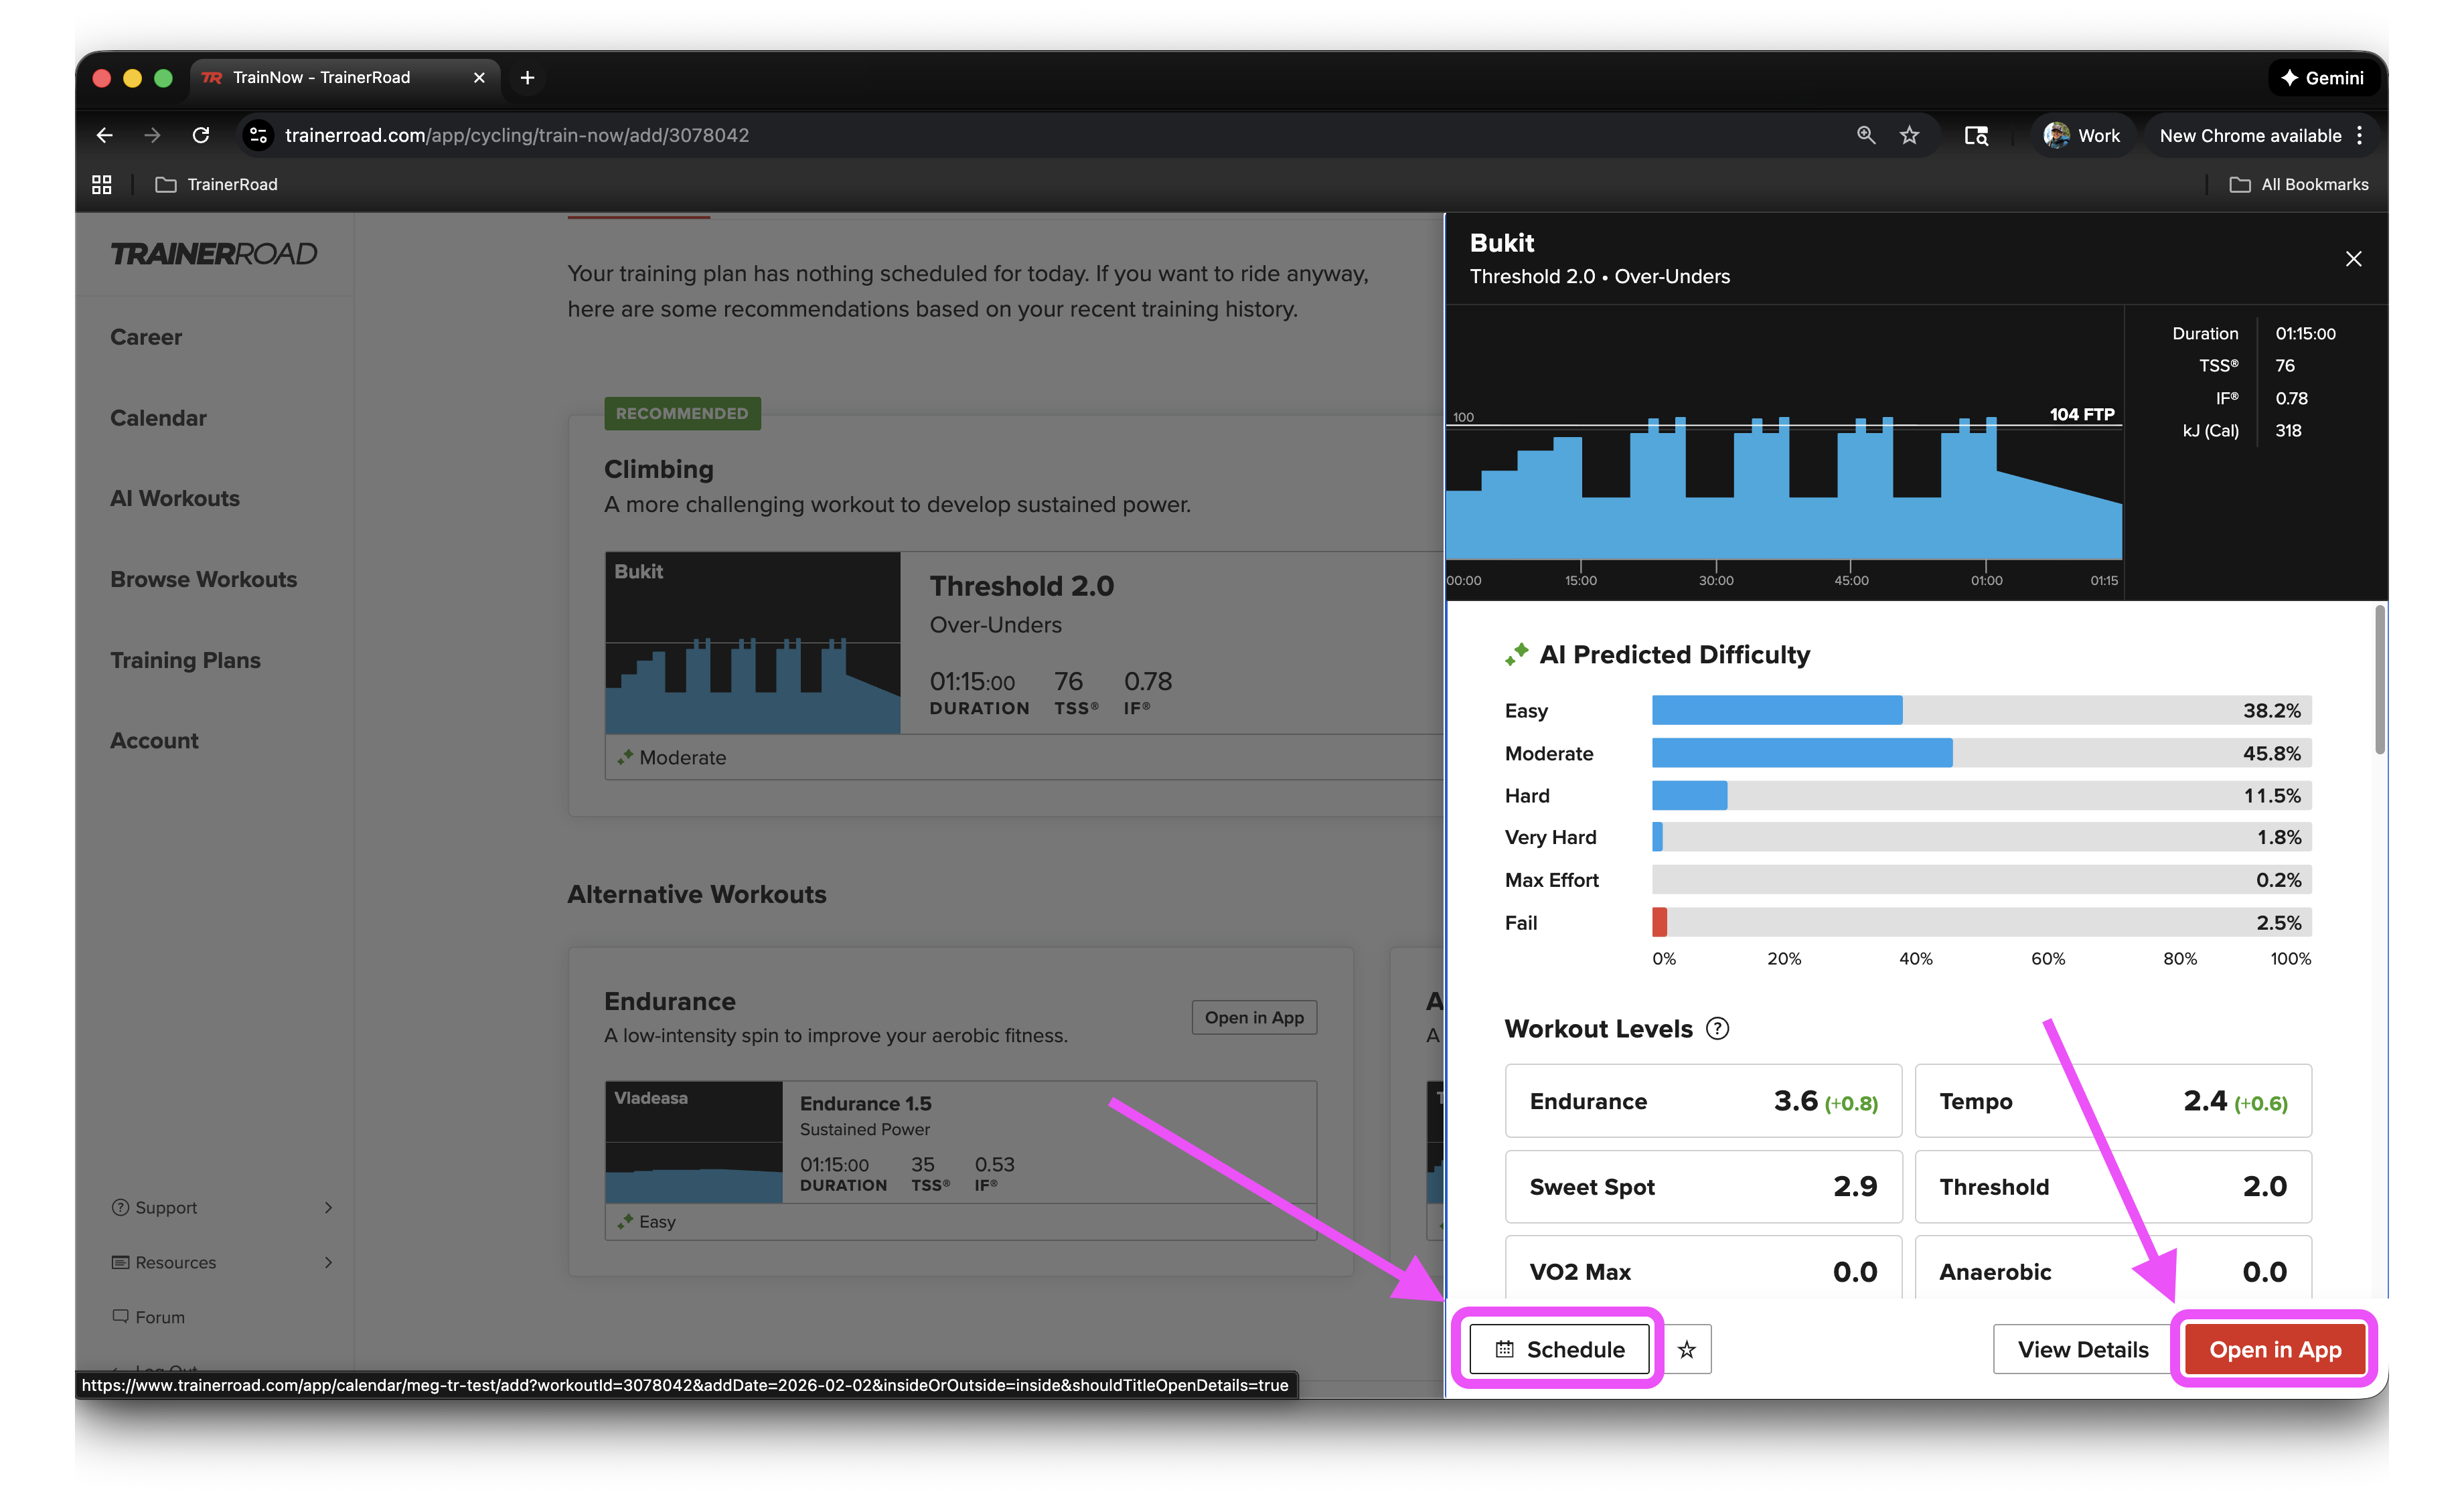Open Training Plans in sidebar
The width and height of the screenshot is (2464, 1498).
click(185, 660)
